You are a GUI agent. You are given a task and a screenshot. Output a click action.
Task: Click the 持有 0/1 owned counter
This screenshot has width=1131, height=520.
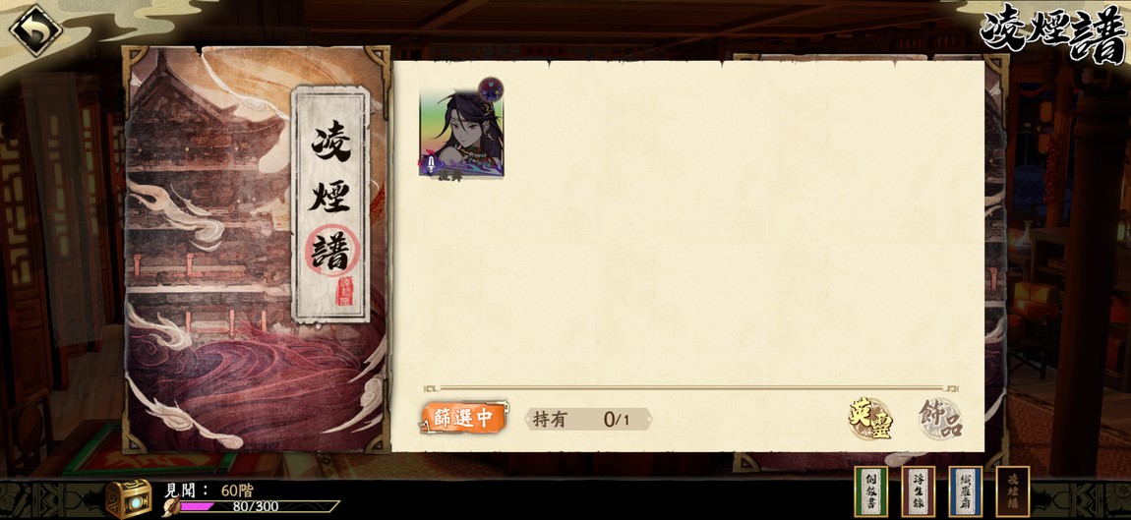(x=588, y=419)
